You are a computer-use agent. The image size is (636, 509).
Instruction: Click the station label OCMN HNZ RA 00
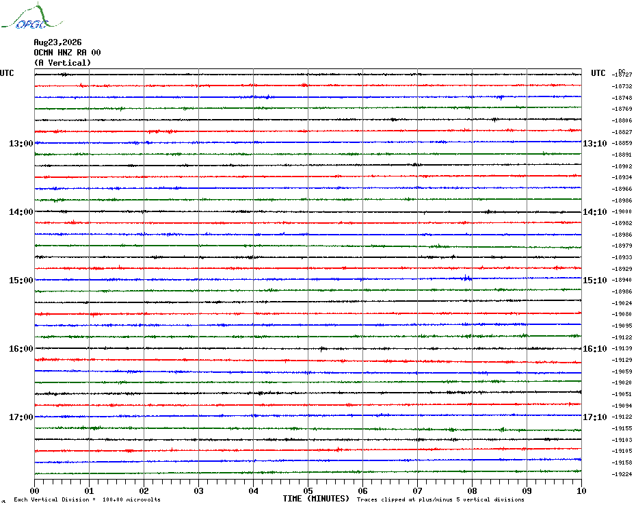coord(67,53)
